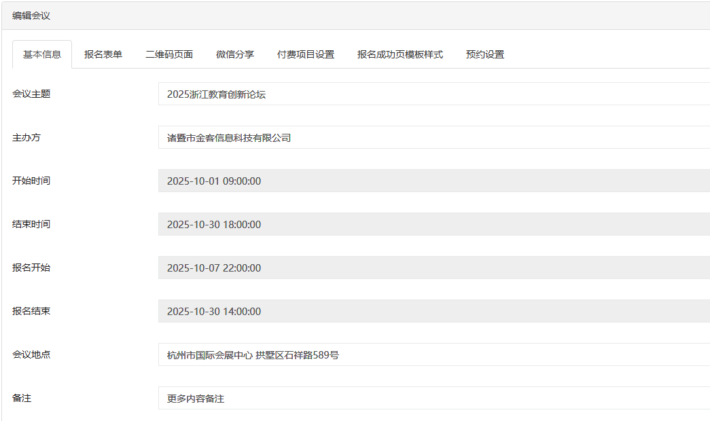This screenshot has width=710, height=421.
Task: Click the 编辑会议 panel header title
Action: pyautogui.click(x=31, y=16)
